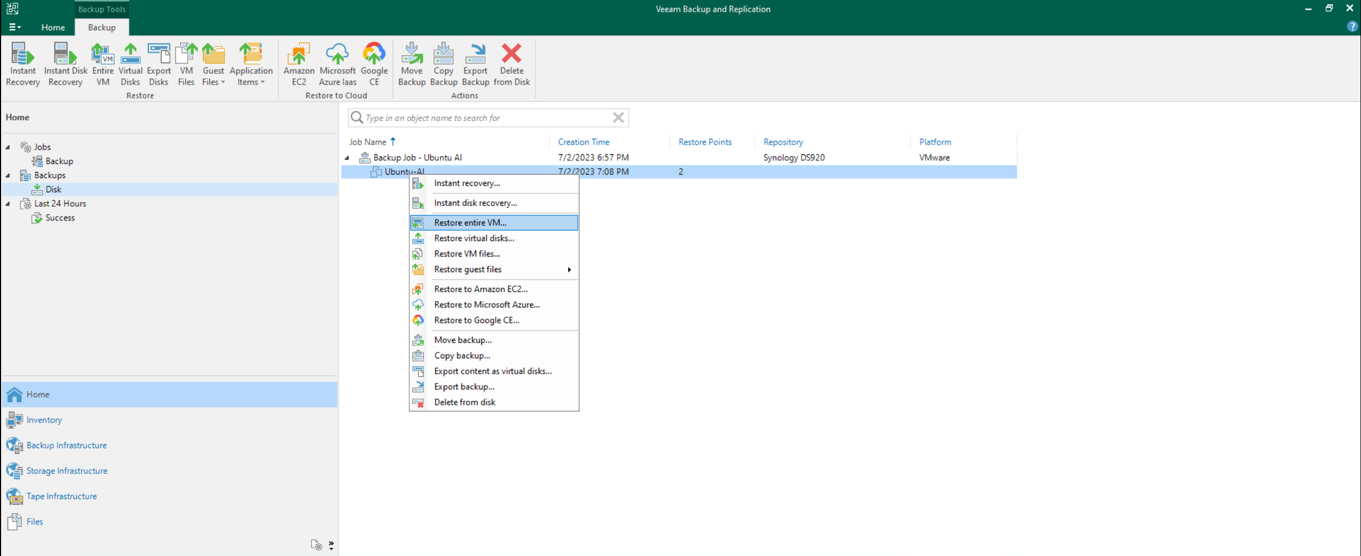Choose Restore to Microsoft Azure menu entry
Viewport: 1361px width, 556px height.
pos(494,304)
